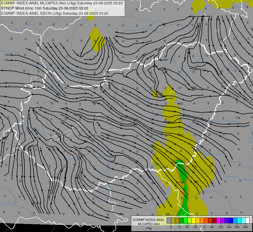This screenshot has width=253, height=232.
Task: Click the gray swatch in the MLCAPE legend
Action: pyautogui.click(x=169, y=220)
